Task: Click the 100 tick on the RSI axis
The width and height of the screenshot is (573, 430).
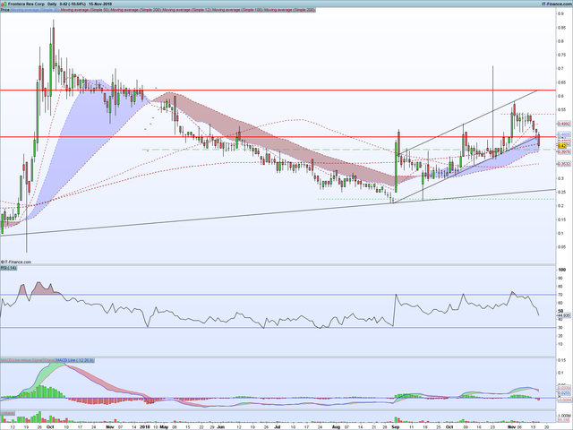Action: pos(562,270)
